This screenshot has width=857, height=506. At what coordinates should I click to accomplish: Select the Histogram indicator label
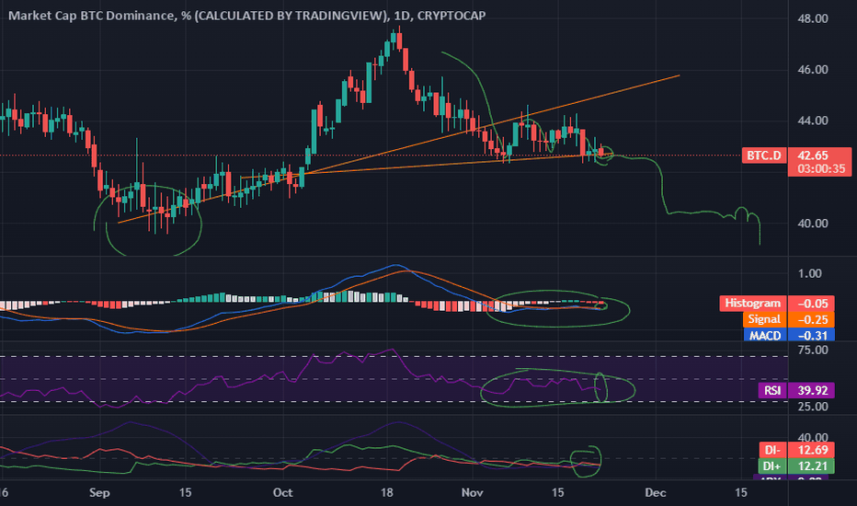[x=752, y=303]
